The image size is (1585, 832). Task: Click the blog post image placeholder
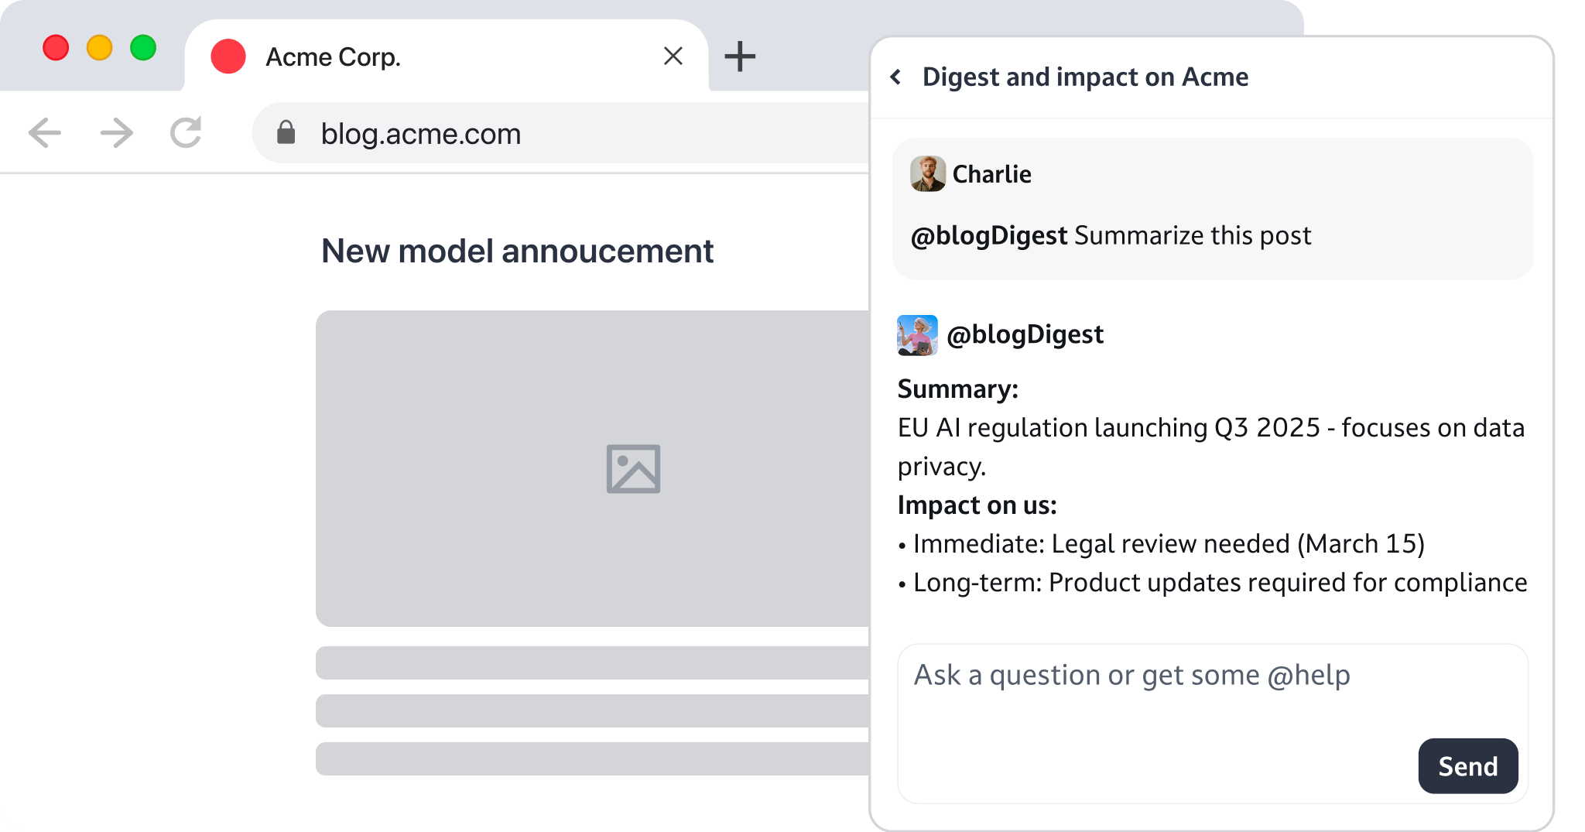click(593, 468)
